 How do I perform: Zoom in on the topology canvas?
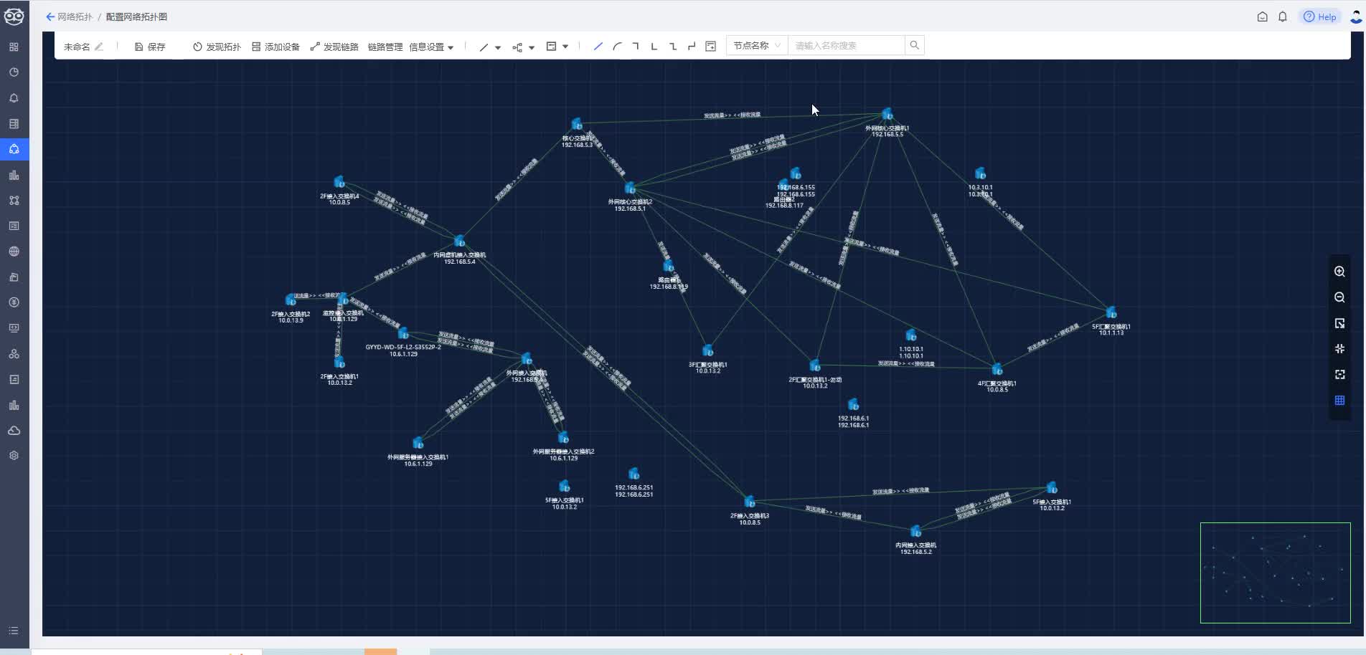(1339, 272)
